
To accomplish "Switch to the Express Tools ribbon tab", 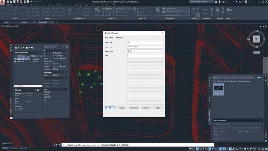I will click(90, 5).
